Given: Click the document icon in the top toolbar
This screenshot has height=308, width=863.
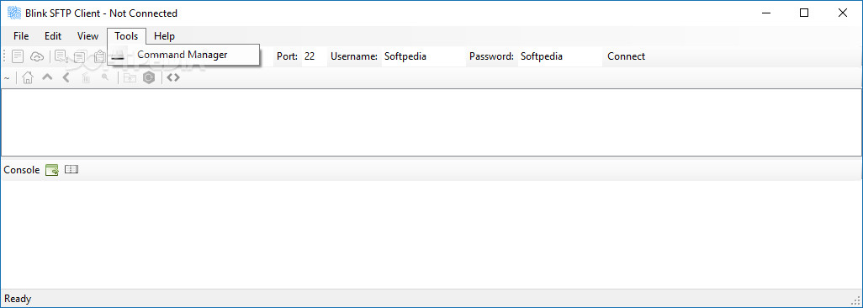Looking at the screenshot, I should pos(19,56).
